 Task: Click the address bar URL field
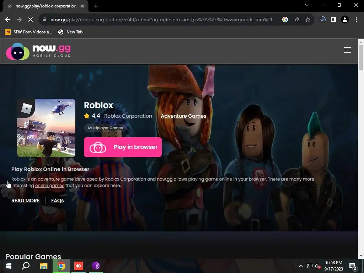point(164,20)
